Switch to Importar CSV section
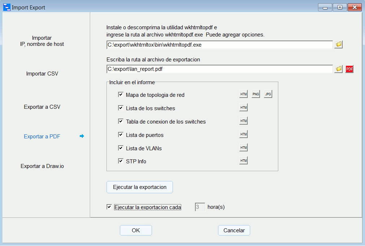 coord(42,74)
